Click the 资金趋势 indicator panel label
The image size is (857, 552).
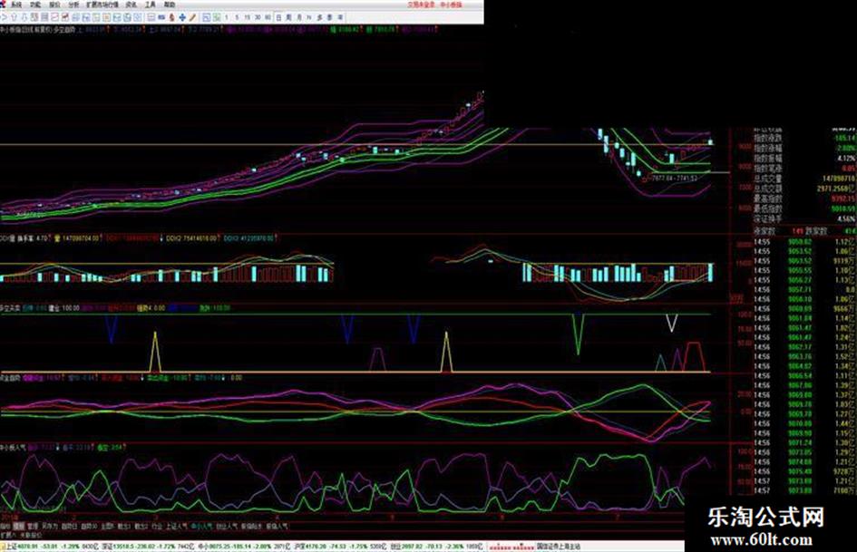(10, 378)
